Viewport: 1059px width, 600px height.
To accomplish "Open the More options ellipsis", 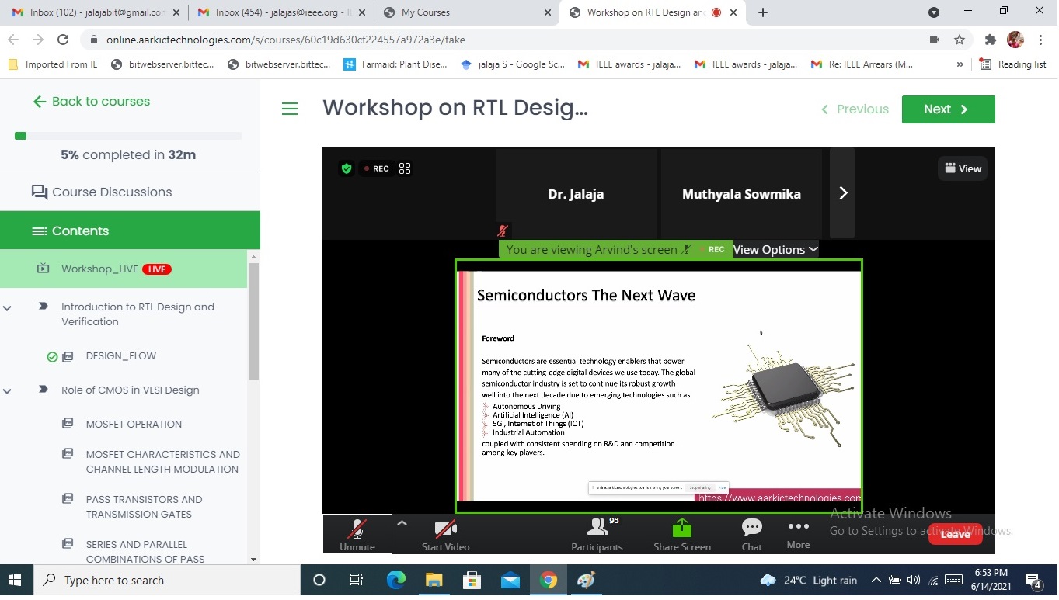I will pos(798,526).
